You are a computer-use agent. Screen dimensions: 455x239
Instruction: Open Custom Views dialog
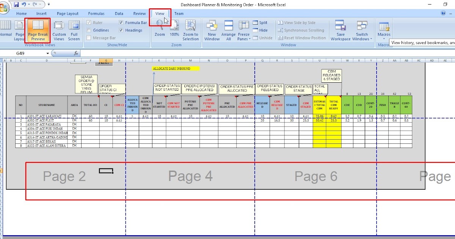coord(59,30)
